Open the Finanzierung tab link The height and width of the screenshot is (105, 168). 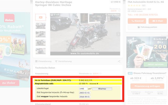tap(43, 61)
